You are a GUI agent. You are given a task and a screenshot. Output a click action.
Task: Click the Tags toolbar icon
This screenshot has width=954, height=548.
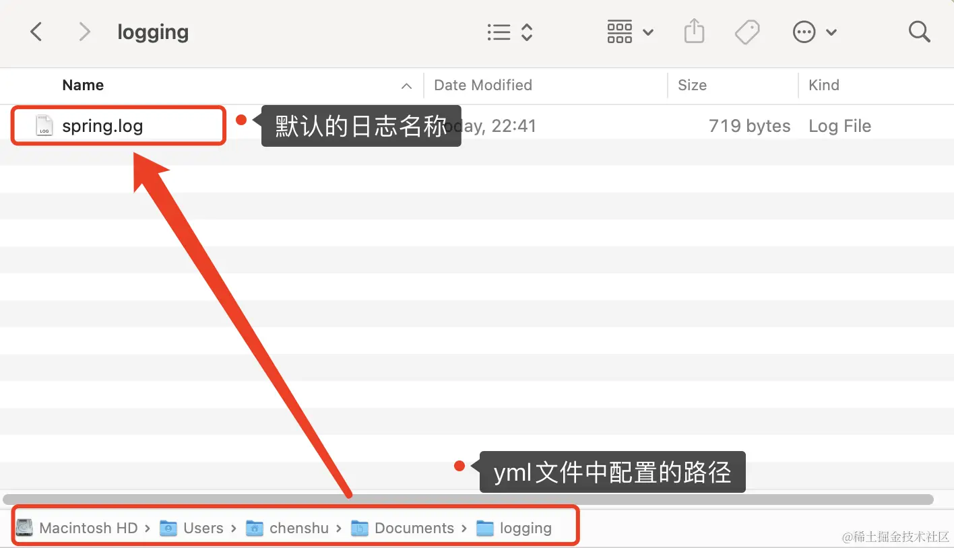coord(746,32)
